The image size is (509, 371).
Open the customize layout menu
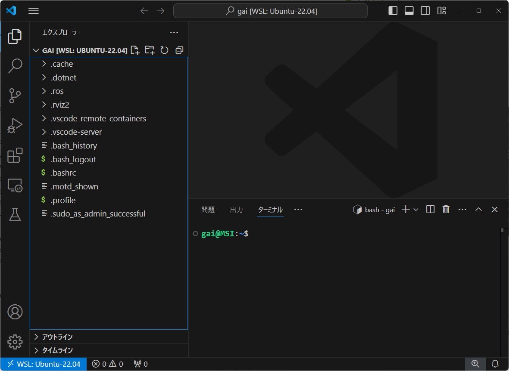click(x=441, y=11)
